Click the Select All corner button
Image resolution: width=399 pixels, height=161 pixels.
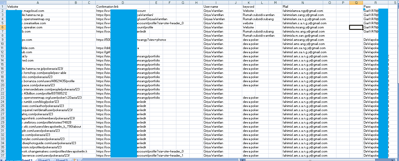tap(3, 2)
